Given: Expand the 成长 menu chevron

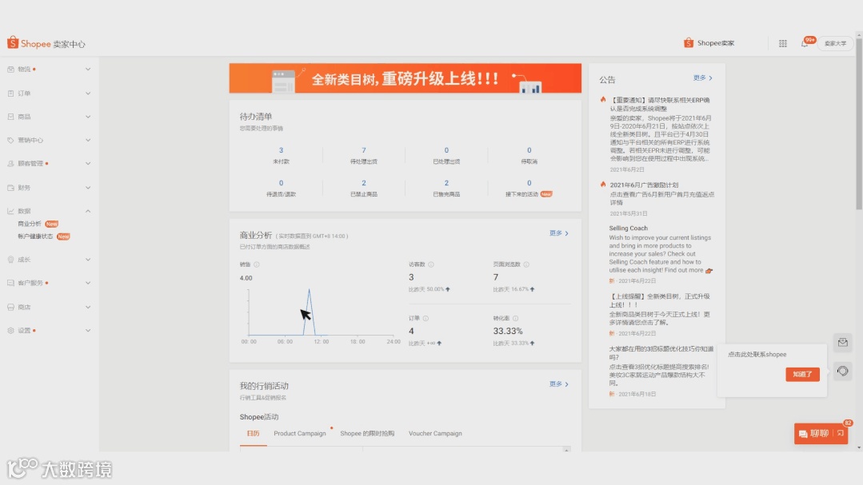Looking at the screenshot, I should click(88, 260).
